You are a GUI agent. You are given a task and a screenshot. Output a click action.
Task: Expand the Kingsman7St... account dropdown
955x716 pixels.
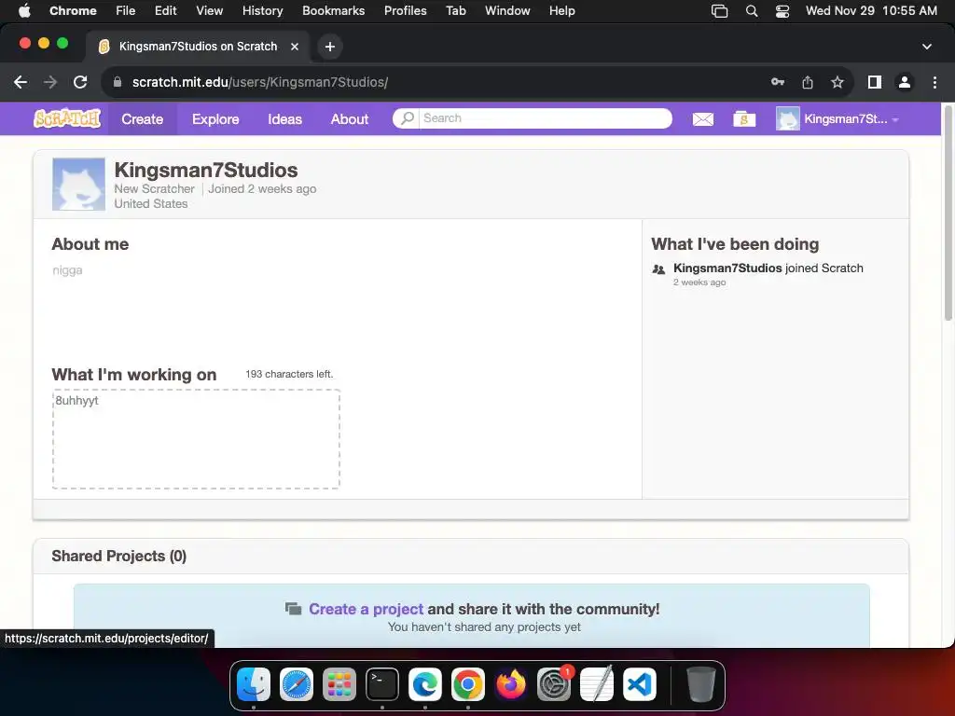tap(850, 118)
